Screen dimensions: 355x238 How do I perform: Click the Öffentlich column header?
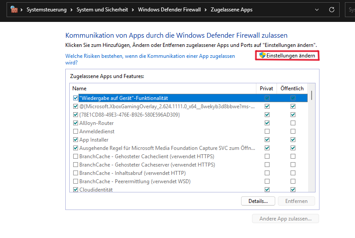pos(292,89)
